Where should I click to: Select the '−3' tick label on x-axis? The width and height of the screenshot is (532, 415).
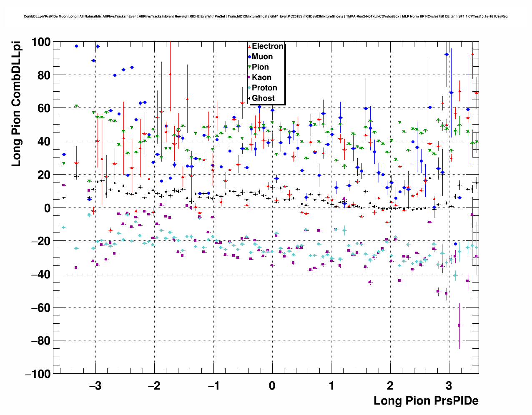point(95,386)
